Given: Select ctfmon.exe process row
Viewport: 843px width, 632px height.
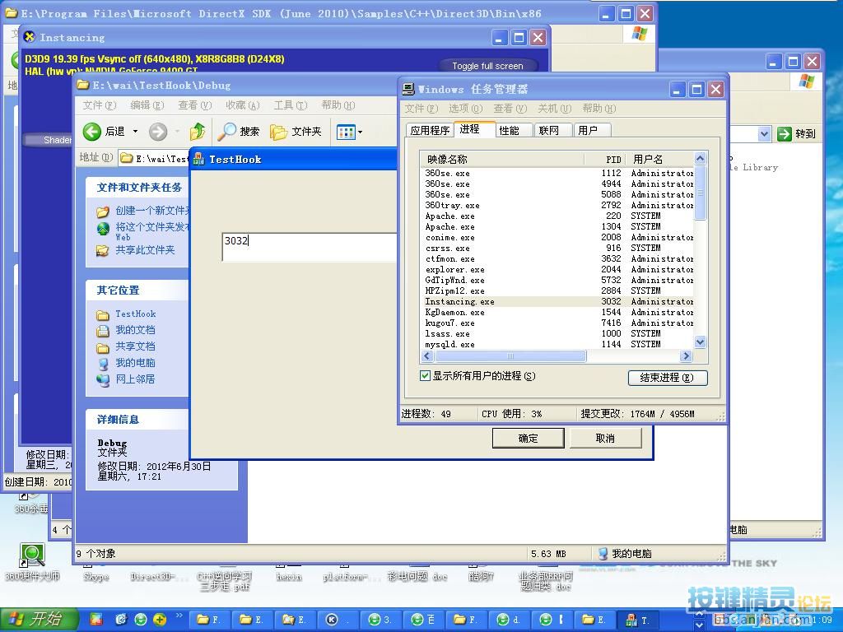Looking at the screenshot, I should 557,258.
